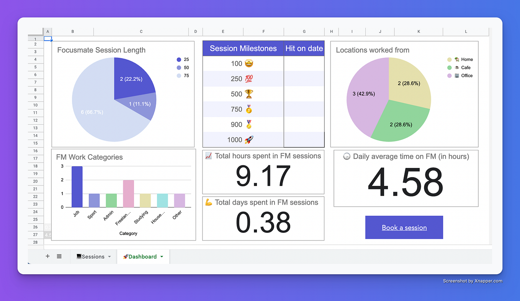Select the Dashboard sheet tab
Image resolution: width=520 pixels, height=301 pixels.
(x=142, y=256)
